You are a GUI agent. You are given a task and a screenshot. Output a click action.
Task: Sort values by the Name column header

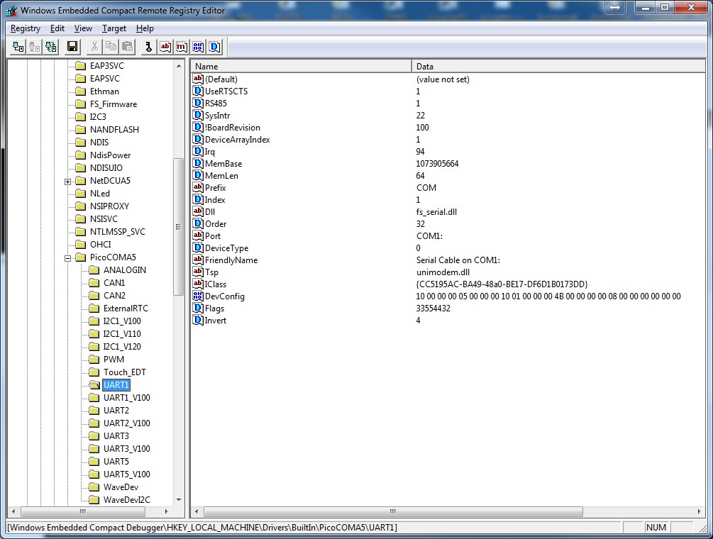[302, 67]
